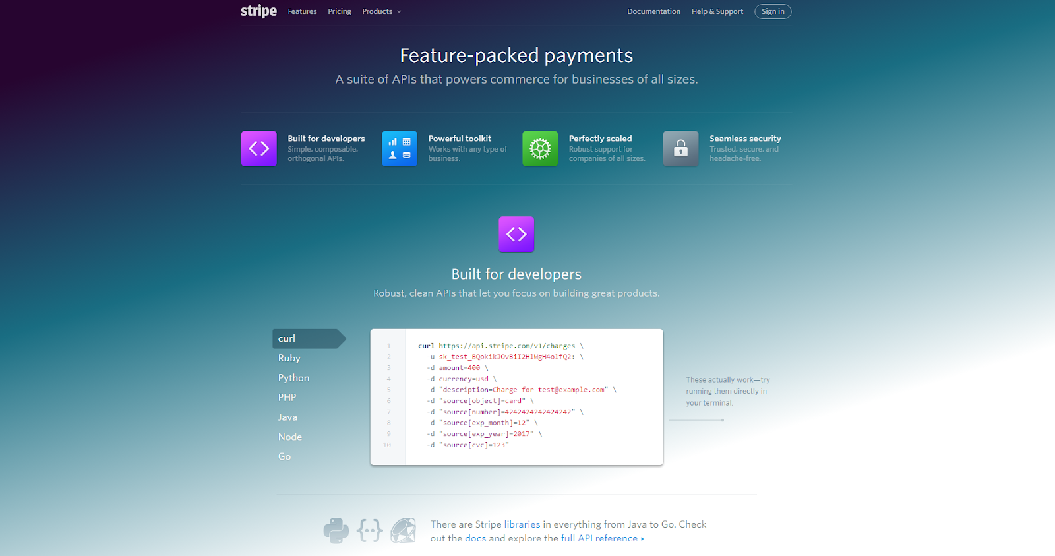The width and height of the screenshot is (1055, 556).
Task: Go to the Features page
Action: 302,11
